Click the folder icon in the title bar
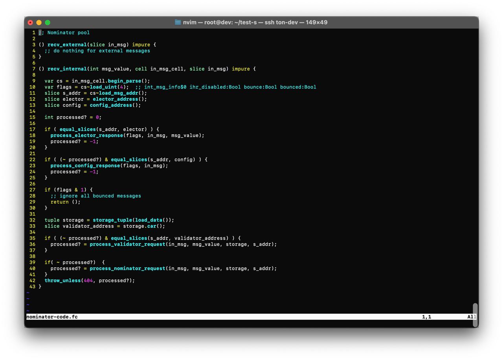Viewport: 503px width, 360px height. click(x=178, y=22)
